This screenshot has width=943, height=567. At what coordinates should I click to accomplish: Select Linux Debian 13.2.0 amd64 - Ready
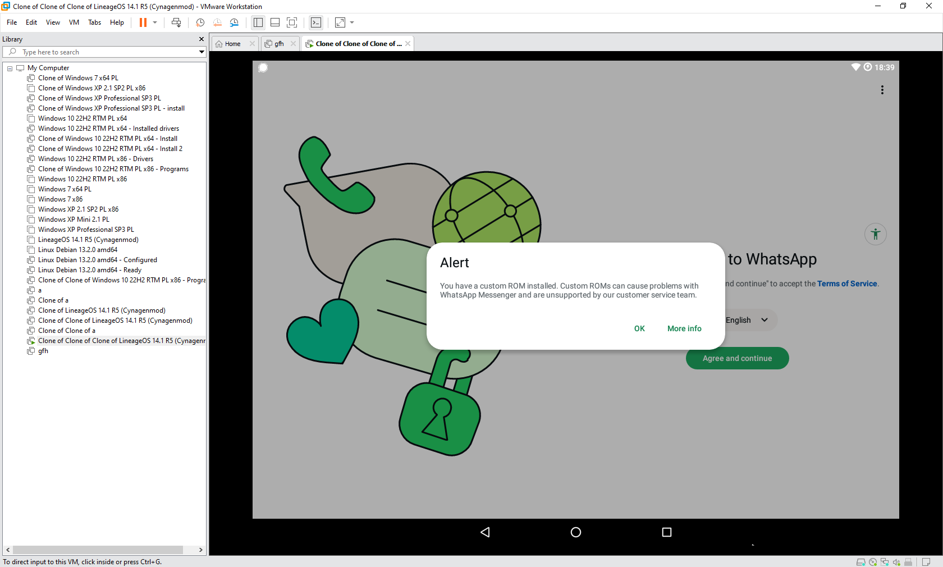[x=89, y=270]
